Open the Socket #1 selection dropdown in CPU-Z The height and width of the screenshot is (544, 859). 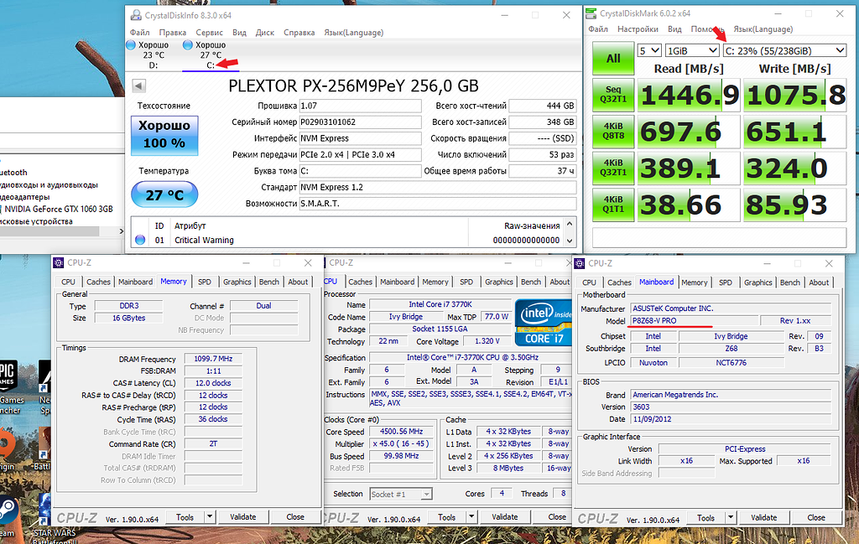(401, 495)
